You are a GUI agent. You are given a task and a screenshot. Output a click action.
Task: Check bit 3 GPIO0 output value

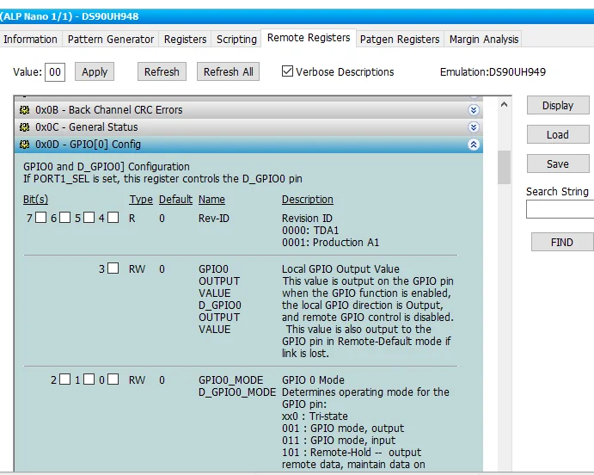113,268
